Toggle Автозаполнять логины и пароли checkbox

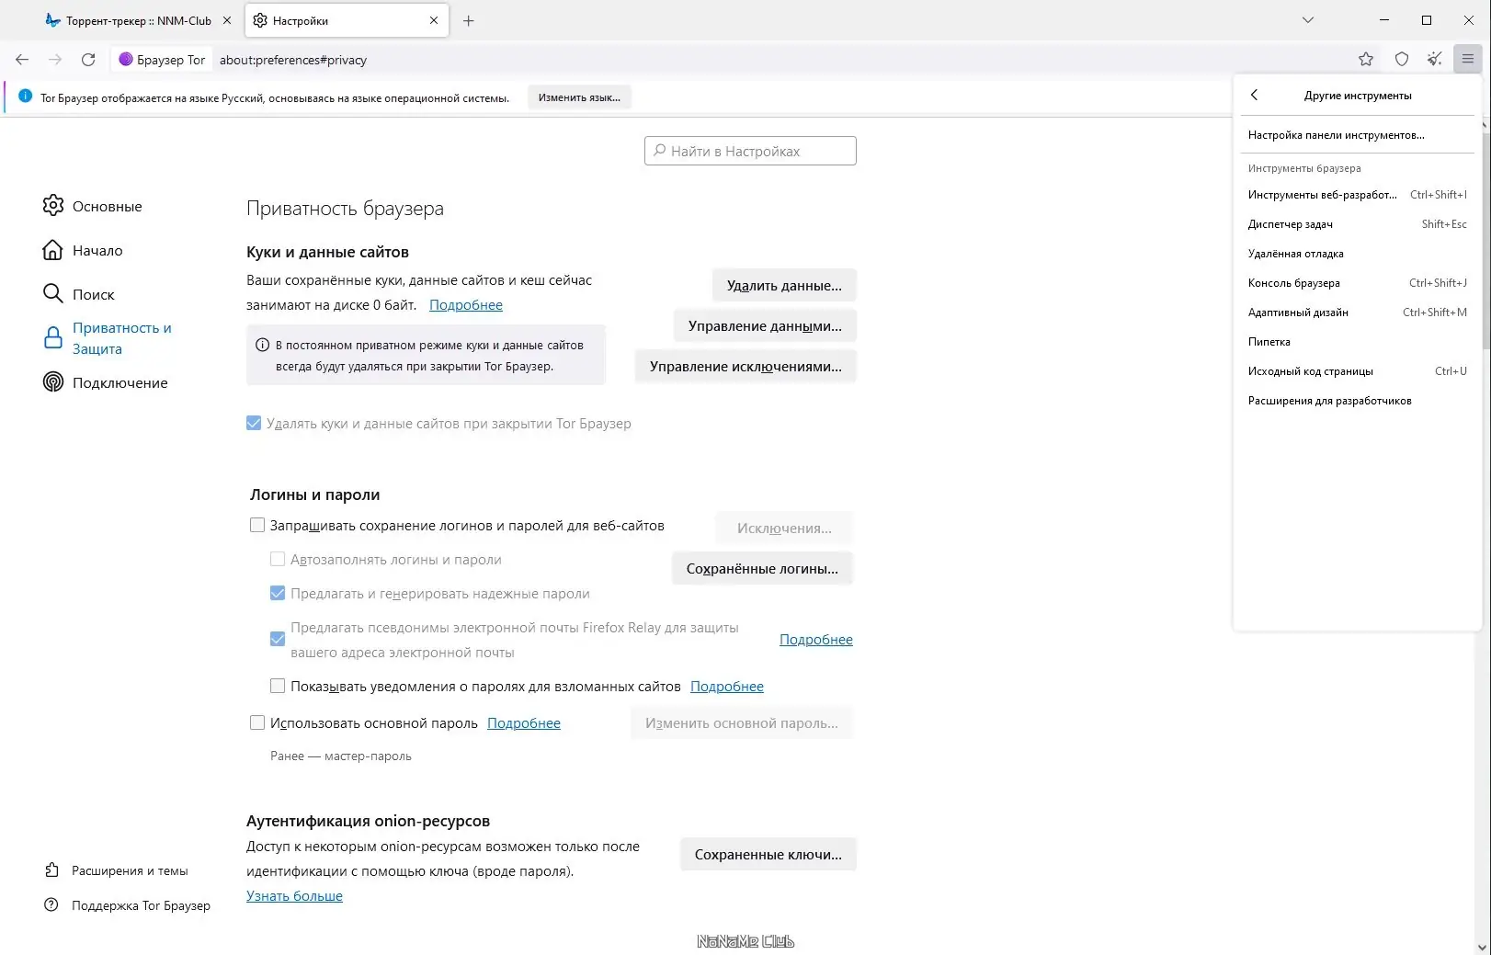278,560
